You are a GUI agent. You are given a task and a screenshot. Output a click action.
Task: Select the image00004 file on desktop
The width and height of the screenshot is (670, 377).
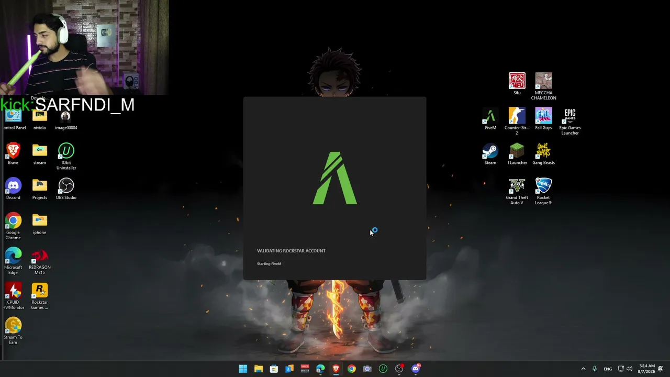point(66,119)
